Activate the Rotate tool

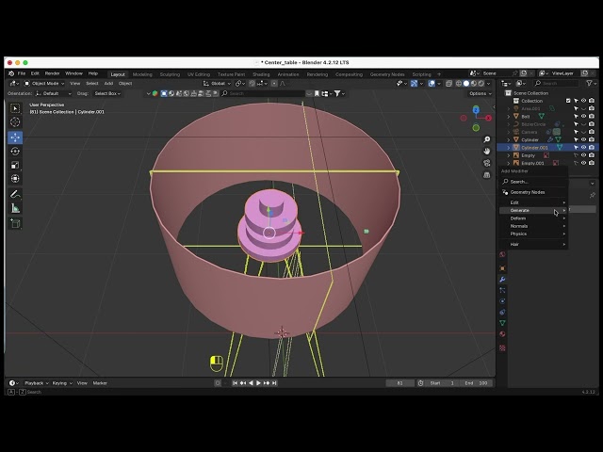click(x=15, y=152)
